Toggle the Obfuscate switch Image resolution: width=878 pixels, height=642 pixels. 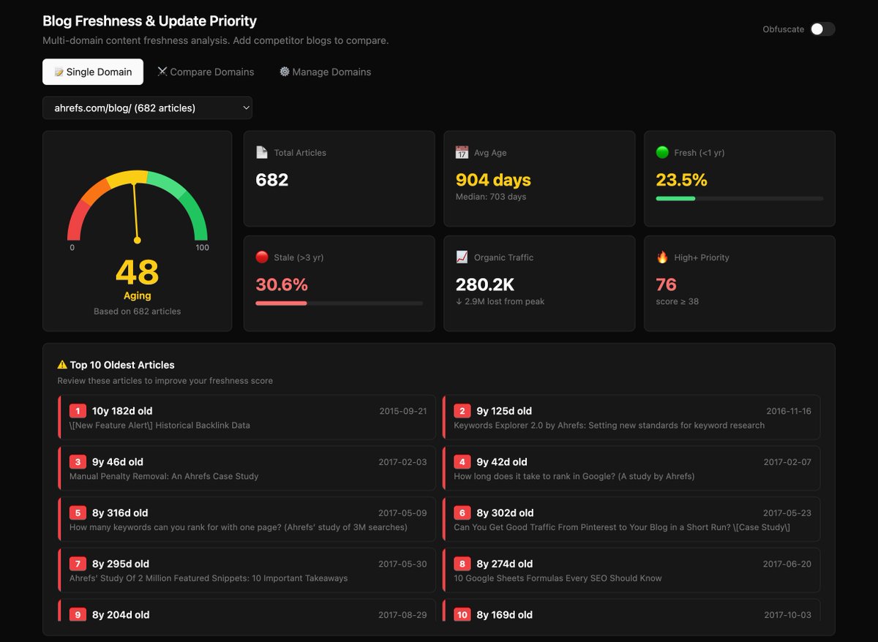pos(822,29)
